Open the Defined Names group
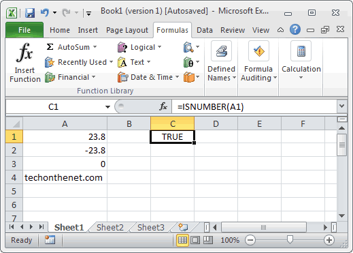Viewport: 353px width, 253px height. click(221, 61)
